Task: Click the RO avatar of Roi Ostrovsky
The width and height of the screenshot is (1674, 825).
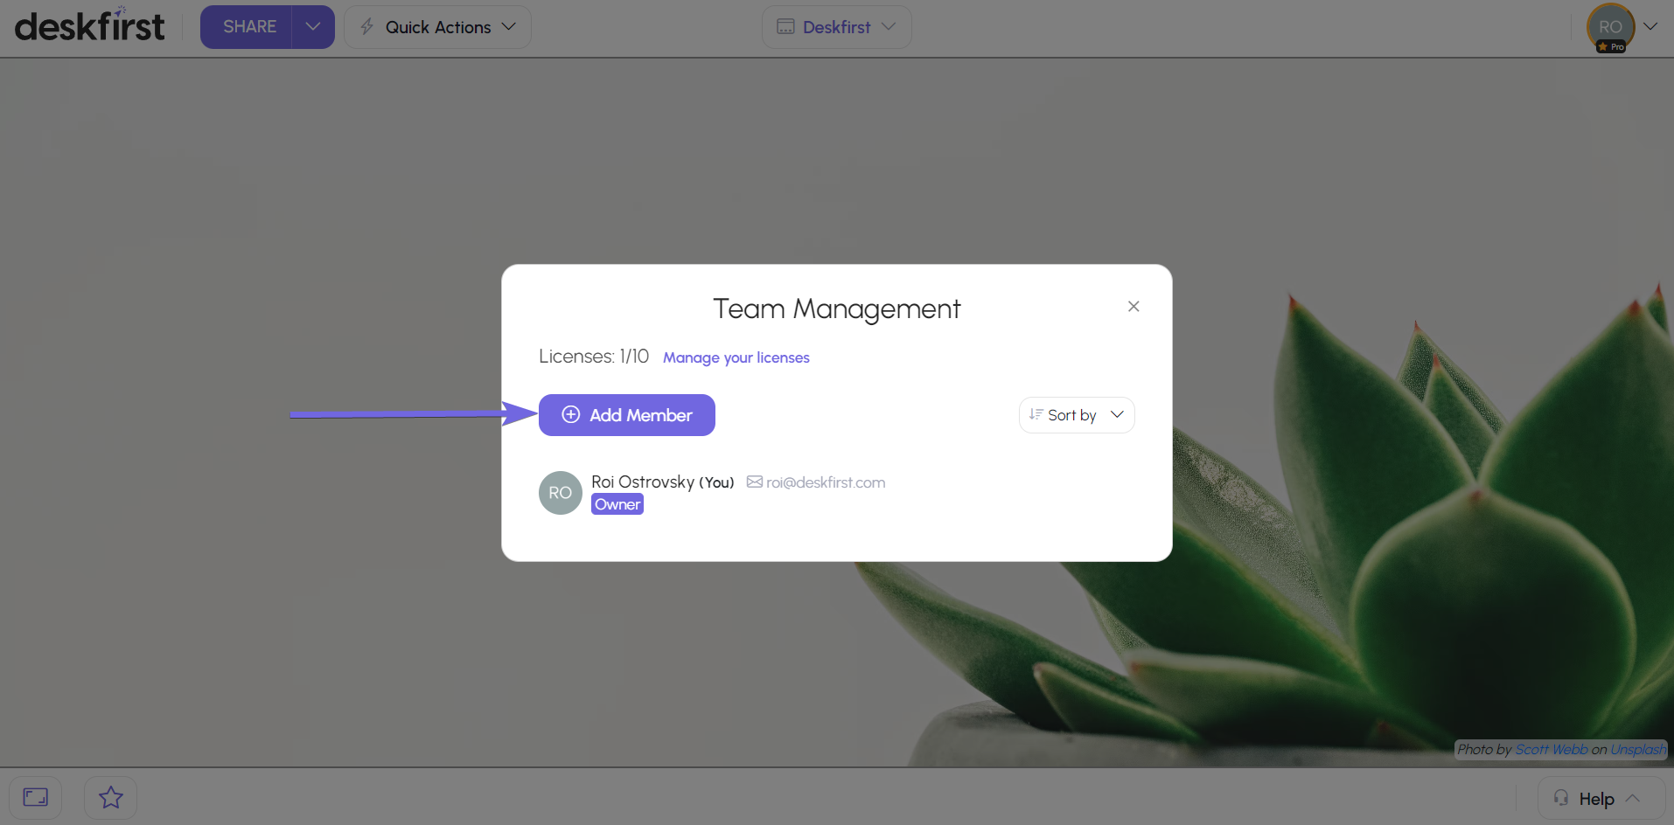Action: pos(561,493)
